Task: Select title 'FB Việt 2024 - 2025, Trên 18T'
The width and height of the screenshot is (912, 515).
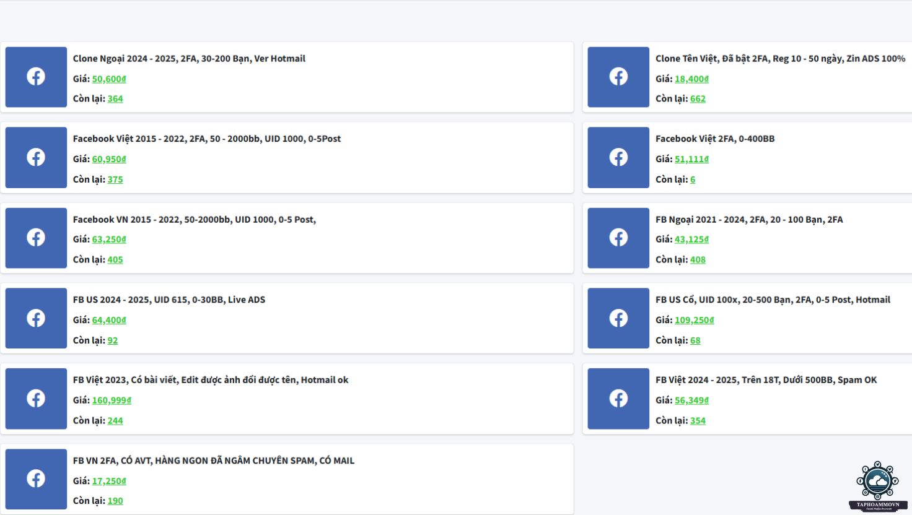Action: click(x=766, y=380)
